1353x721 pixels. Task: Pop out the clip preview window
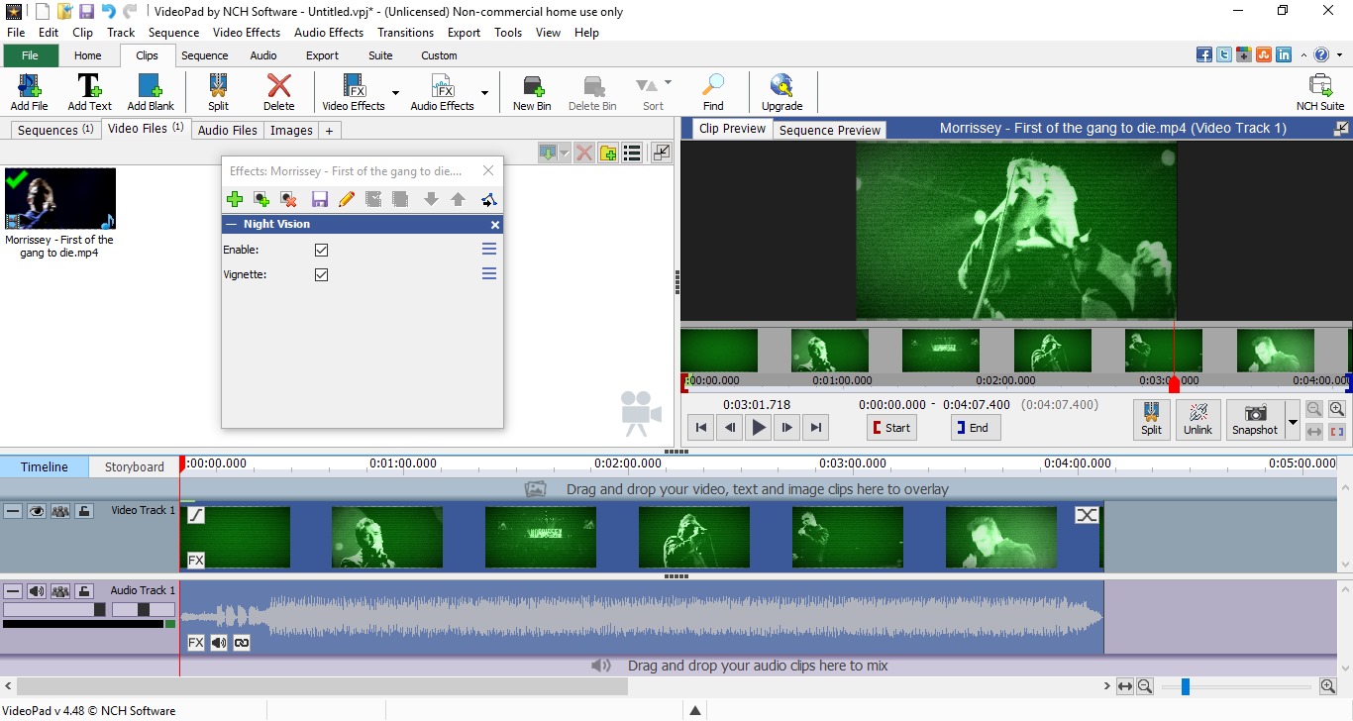pos(1341,128)
